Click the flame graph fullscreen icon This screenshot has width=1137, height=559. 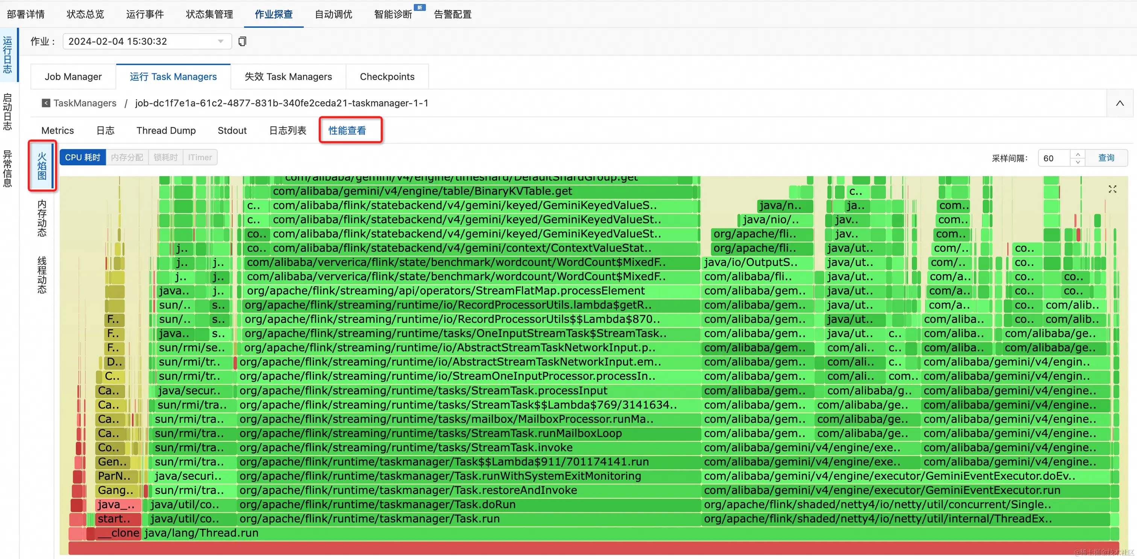[x=1112, y=189]
